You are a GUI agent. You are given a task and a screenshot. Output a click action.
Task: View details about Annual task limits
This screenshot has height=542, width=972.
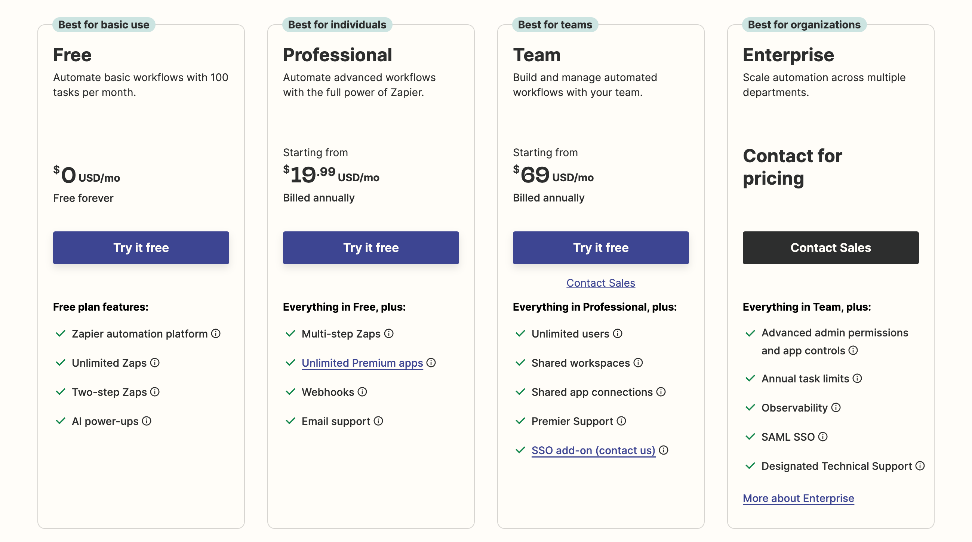pos(858,378)
